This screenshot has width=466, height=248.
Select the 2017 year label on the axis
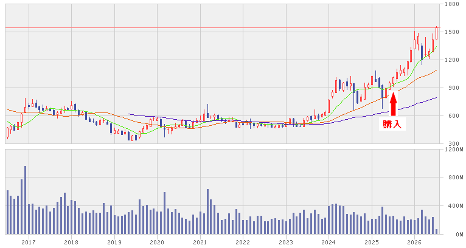[x=29, y=243]
